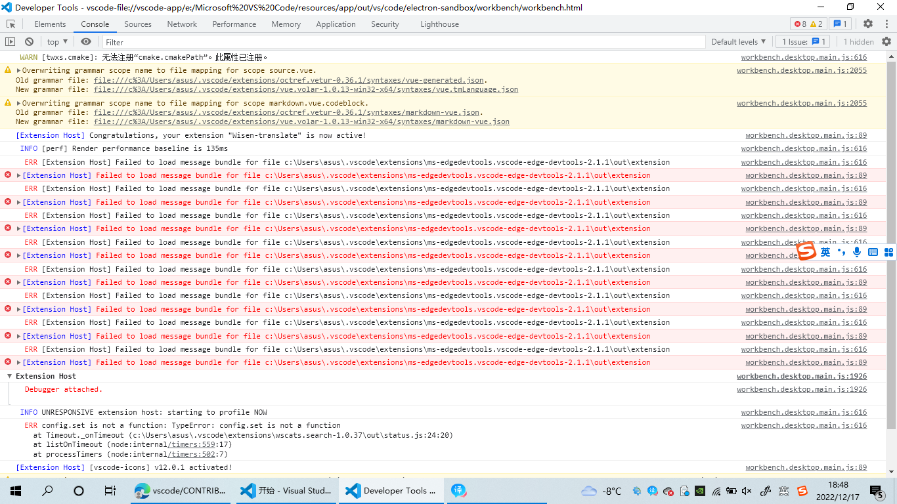Open the console settings gear on filter bar
Image resolution: width=897 pixels, height=504 pixels.
tap(890, 41)
